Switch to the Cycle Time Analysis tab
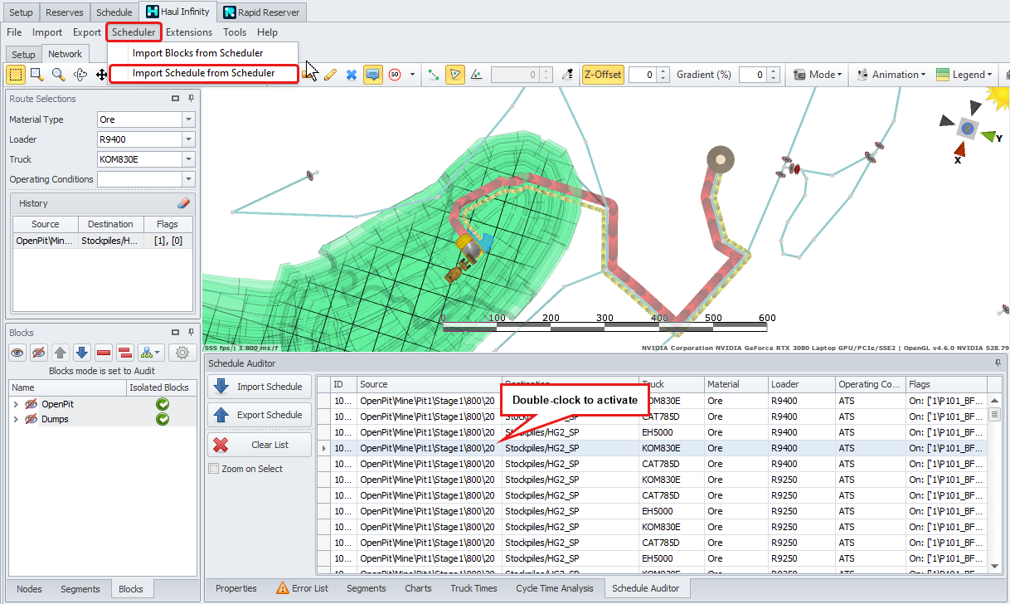 [554, 588]
